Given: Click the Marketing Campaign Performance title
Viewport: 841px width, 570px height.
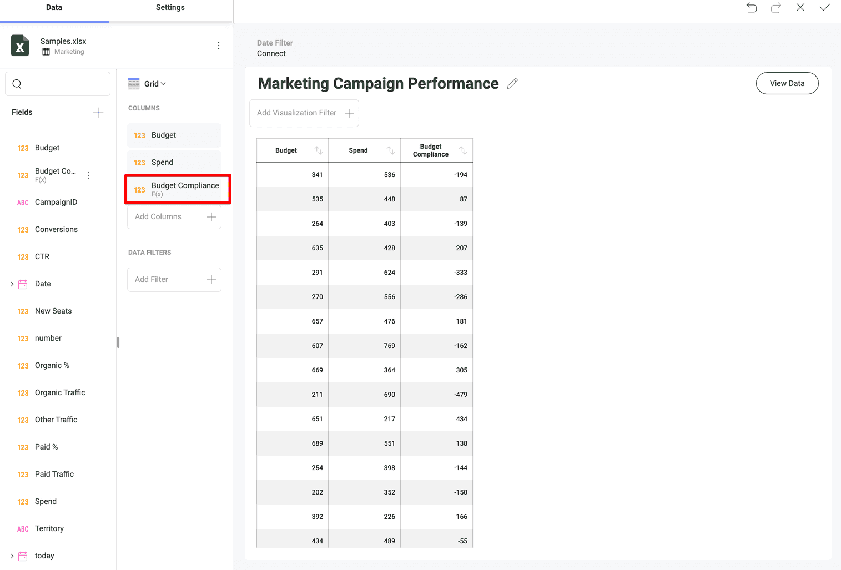Looking at the screenshot, I should pyautogui.click(x=379, y=83).
